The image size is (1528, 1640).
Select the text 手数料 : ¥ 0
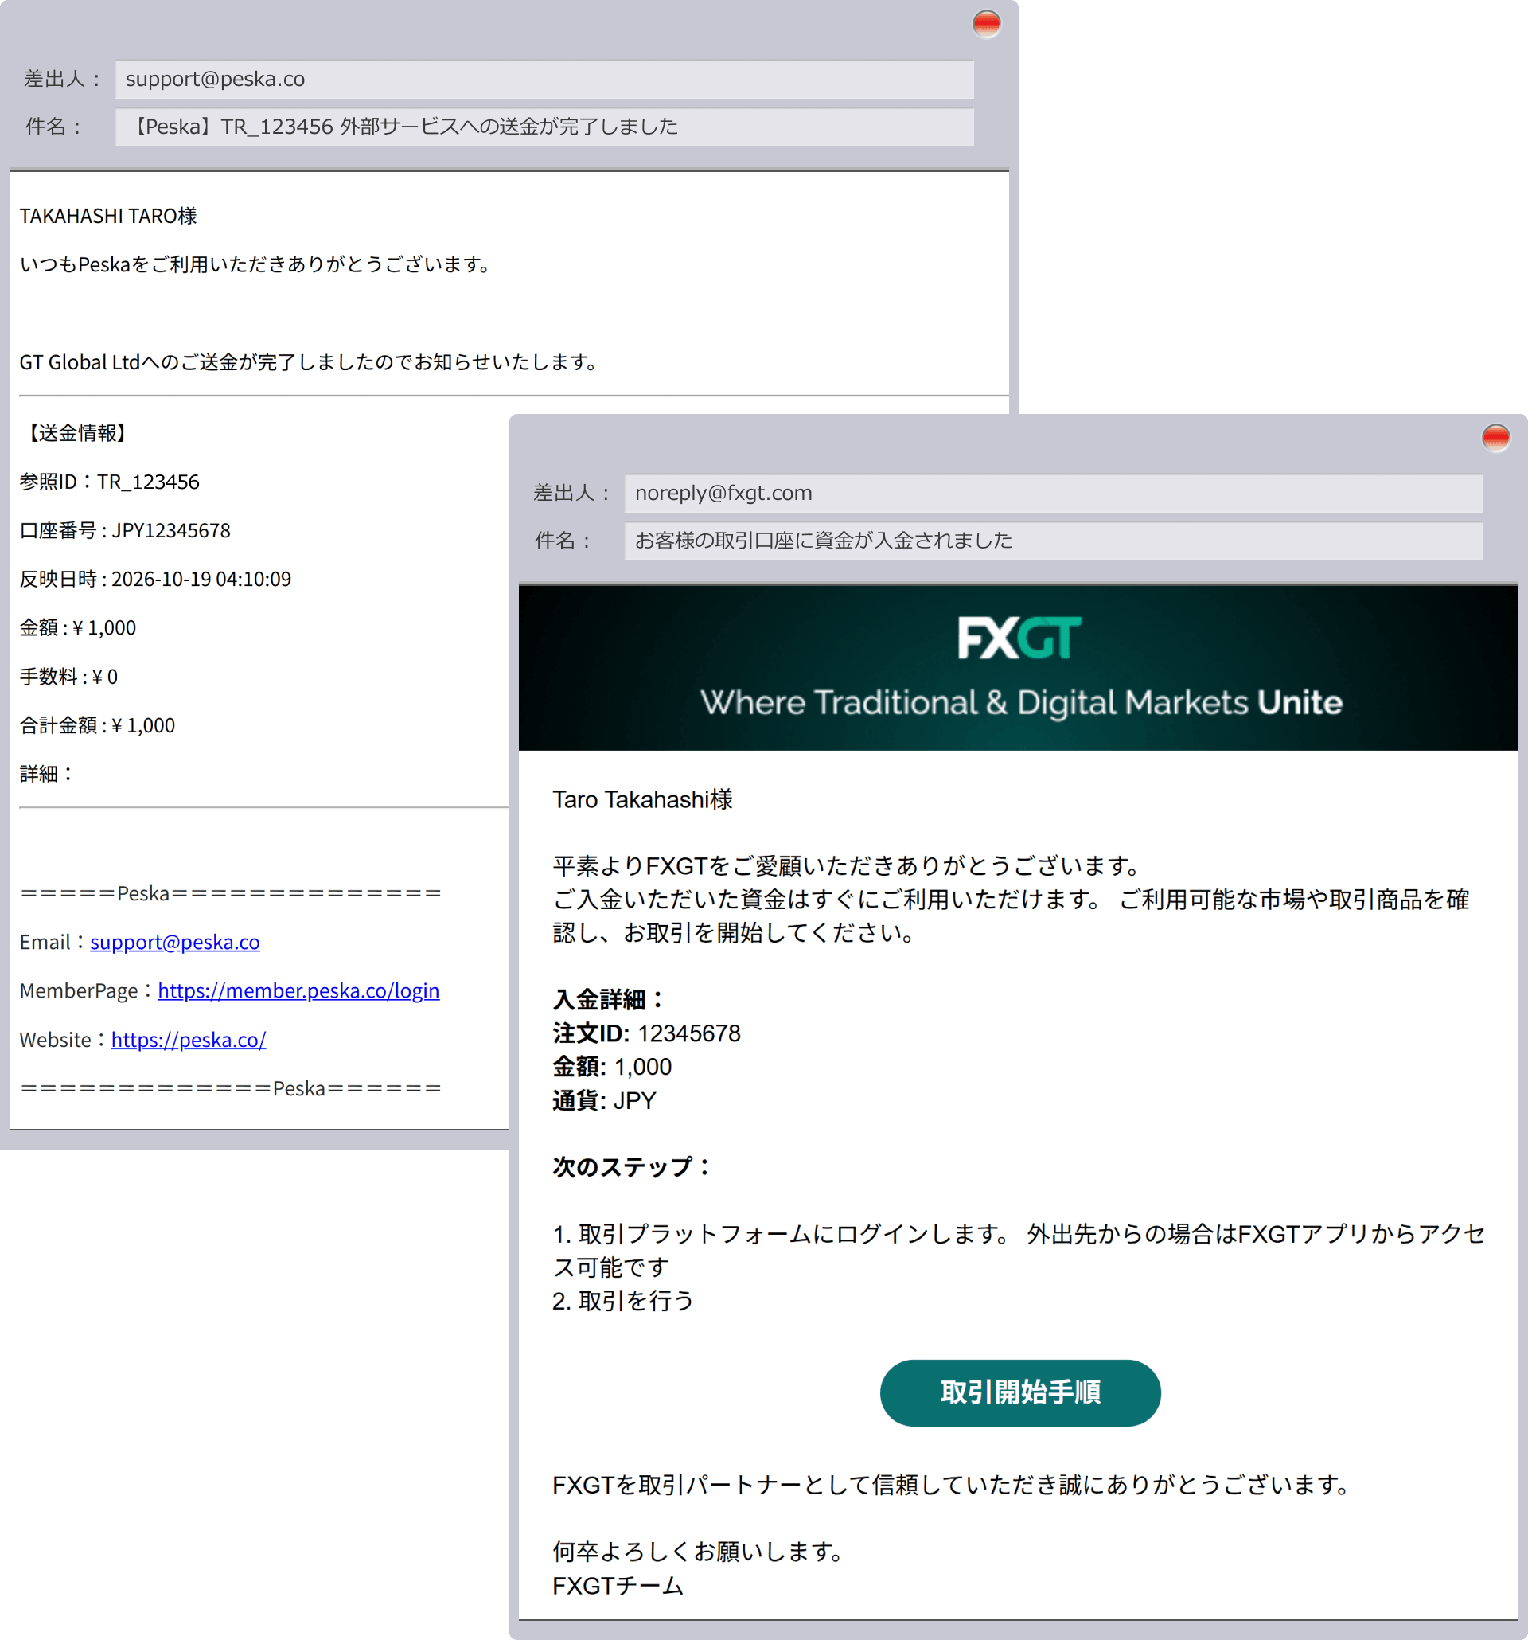69,677
